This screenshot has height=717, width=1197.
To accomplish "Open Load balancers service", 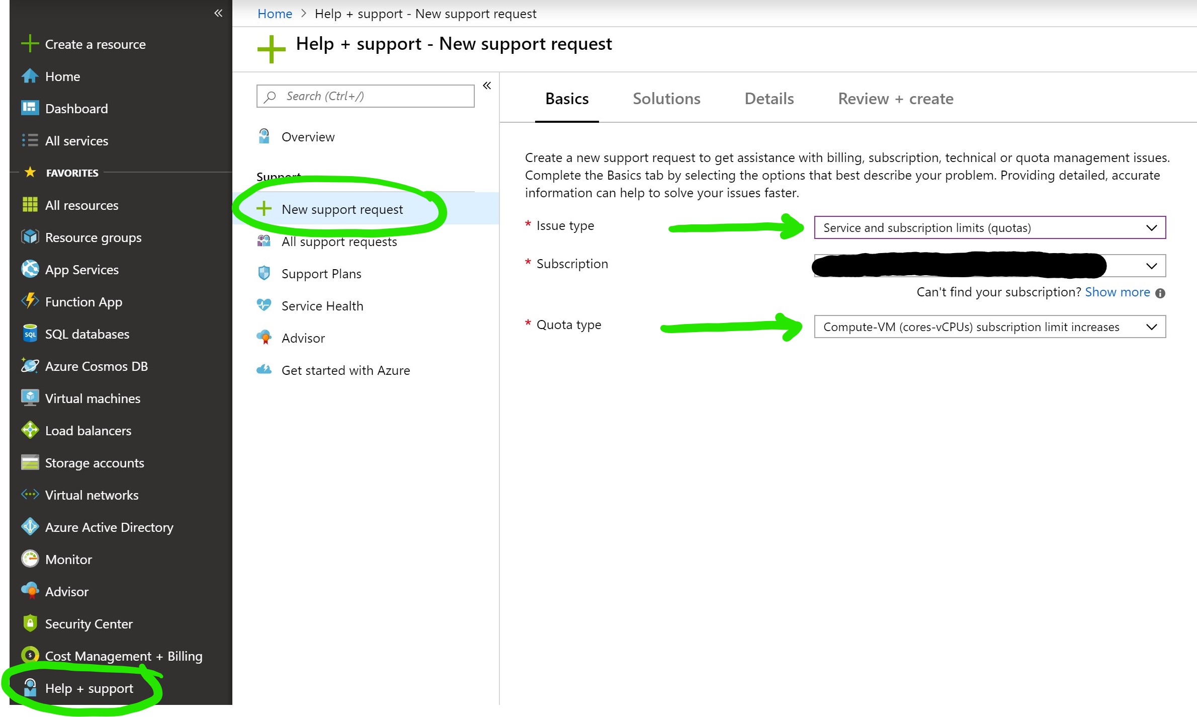I will click(88, 430).
